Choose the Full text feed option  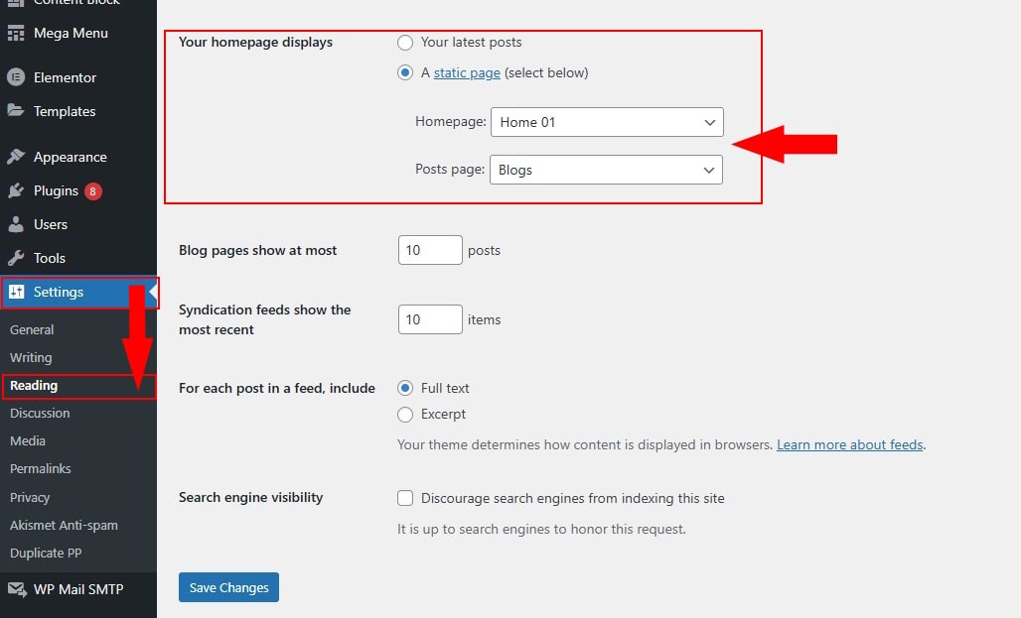coord(405,388)
